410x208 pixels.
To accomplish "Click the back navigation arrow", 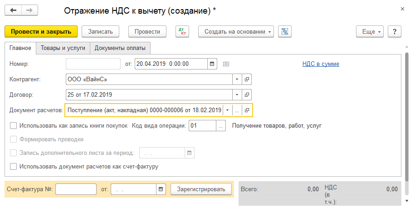I will point(13,10).
